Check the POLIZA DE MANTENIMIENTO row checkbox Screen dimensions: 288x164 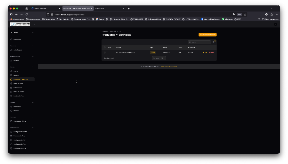[x=105, y=52]
